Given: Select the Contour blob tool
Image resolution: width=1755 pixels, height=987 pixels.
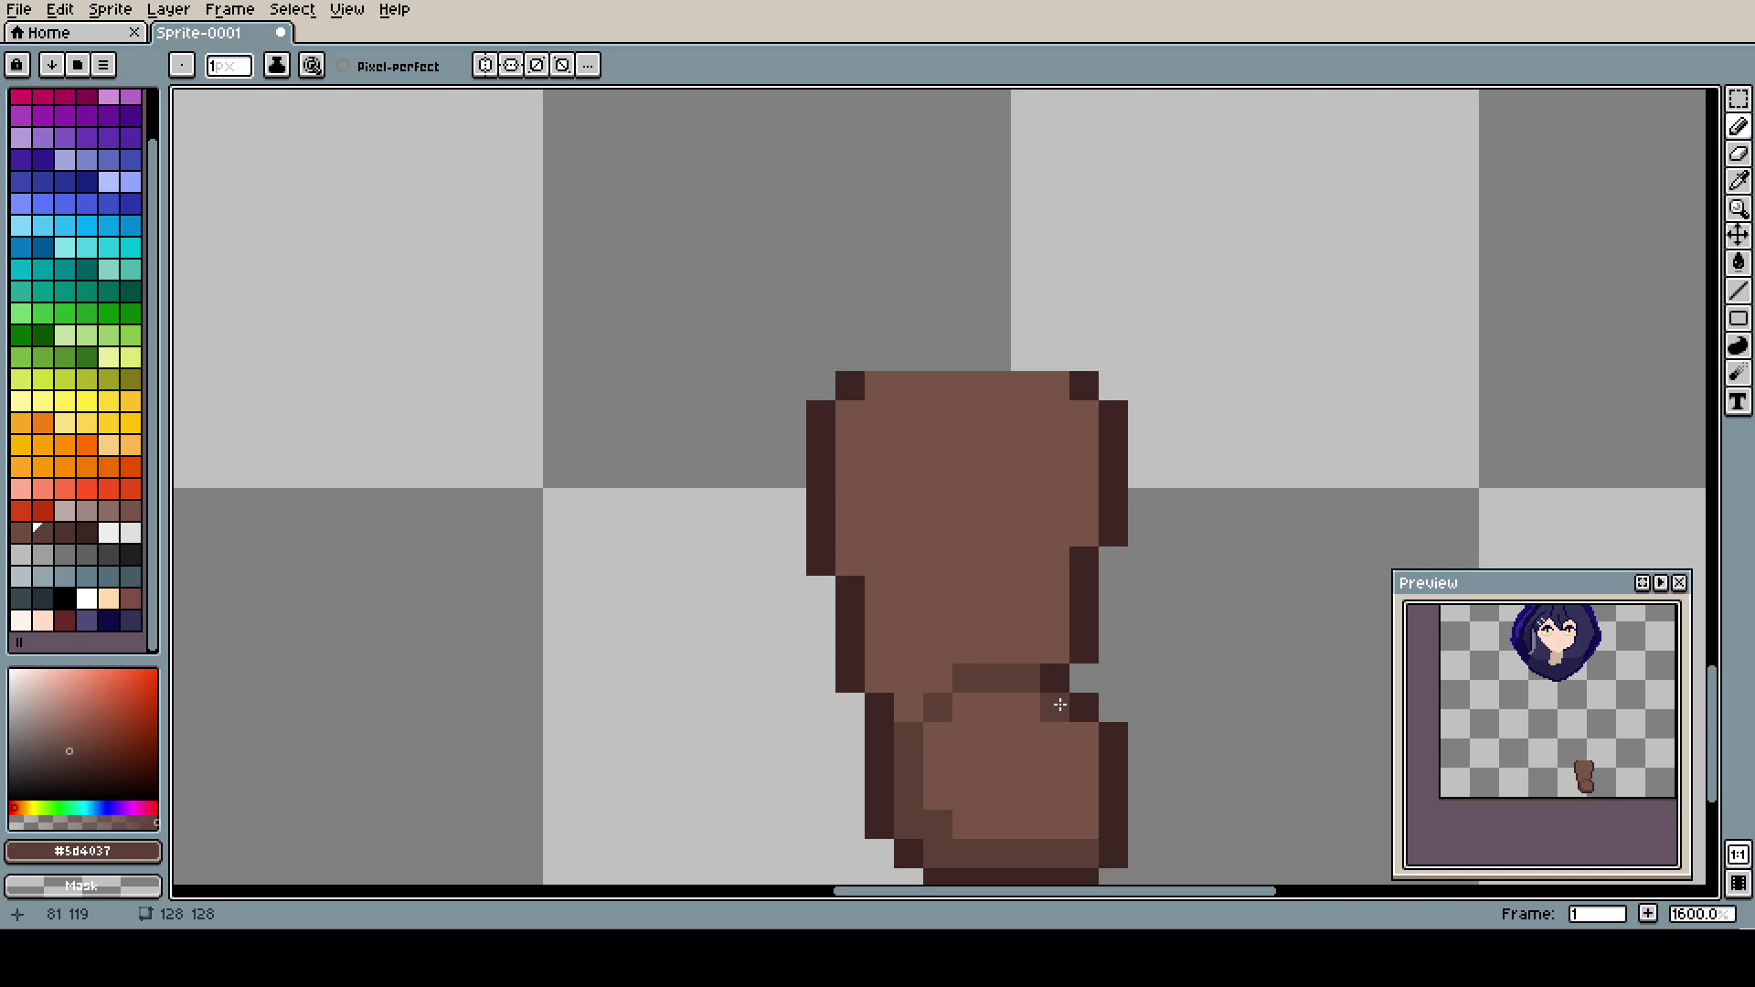Looking at the screenshot, I should [x=1738, y=345].
